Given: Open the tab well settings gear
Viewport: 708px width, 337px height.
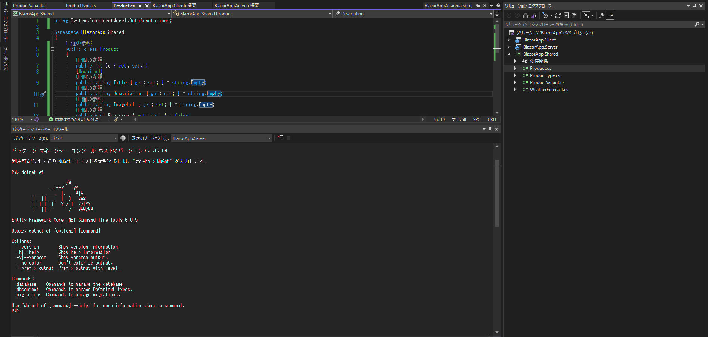Looking at the screenshot, I should 498,6.
